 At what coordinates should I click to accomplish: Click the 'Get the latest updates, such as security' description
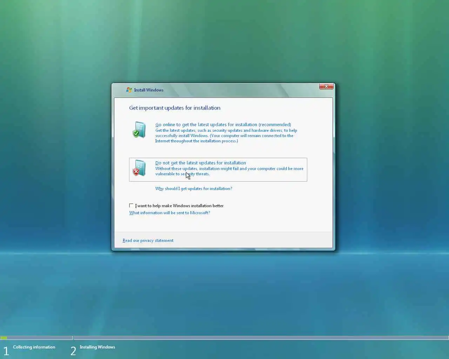pyautogui.click(x=226, y=136)
